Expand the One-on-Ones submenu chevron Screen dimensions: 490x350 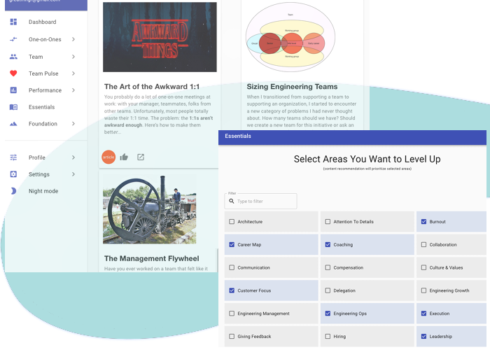73,40
